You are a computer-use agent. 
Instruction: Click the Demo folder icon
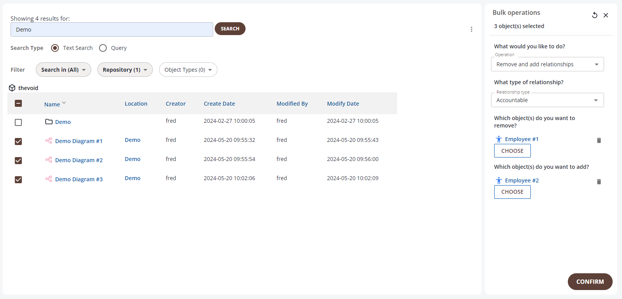coord(49,122)
